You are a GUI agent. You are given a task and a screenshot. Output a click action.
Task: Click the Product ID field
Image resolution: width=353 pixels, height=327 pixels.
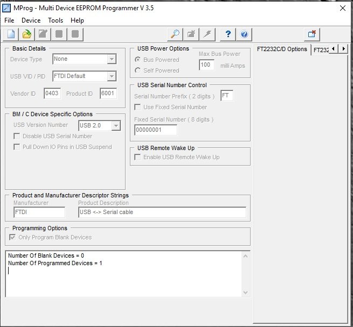point(108,93)
